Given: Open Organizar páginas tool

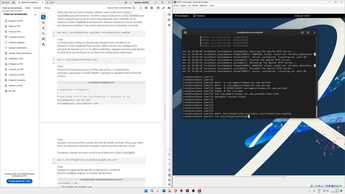Looking at the screenshot, I should point(15,43).
